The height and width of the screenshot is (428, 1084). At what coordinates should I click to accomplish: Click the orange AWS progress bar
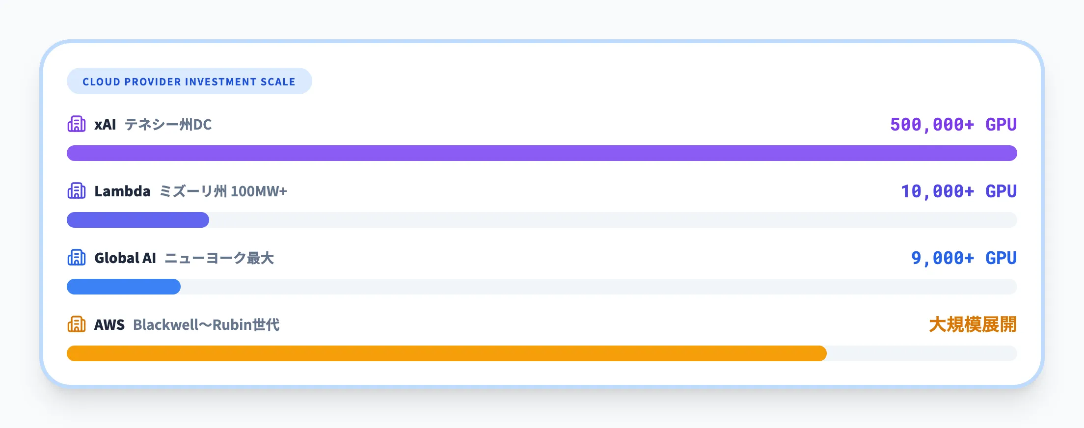446,353
